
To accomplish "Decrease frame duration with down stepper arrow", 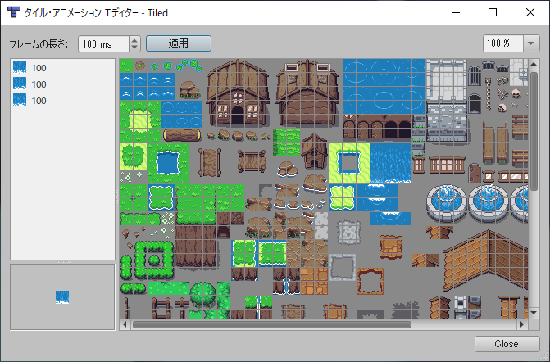I will (134, 48).
